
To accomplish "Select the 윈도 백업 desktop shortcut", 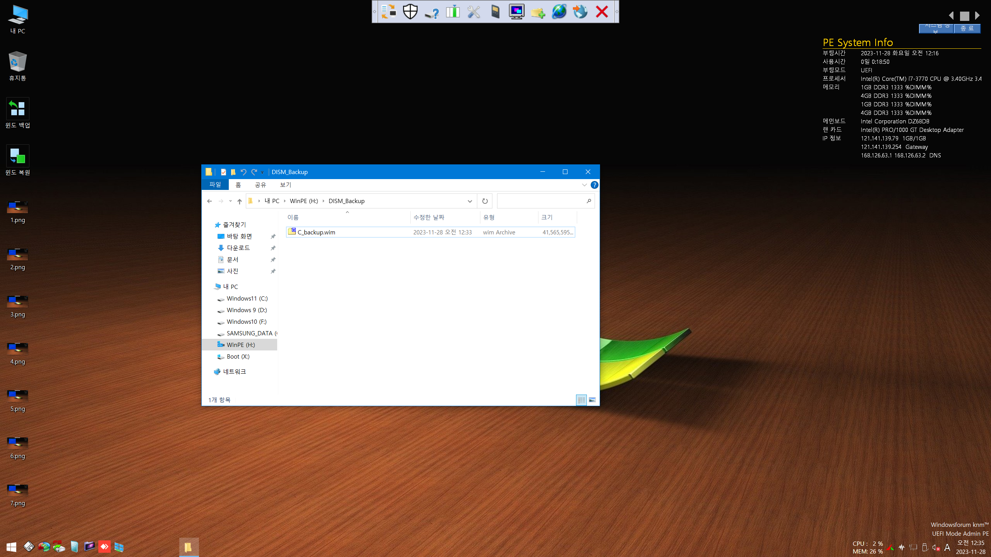I will pos(17,113).
